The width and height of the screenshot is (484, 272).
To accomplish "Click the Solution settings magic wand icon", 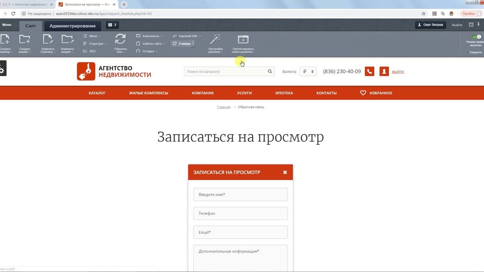I will point(216,39).
